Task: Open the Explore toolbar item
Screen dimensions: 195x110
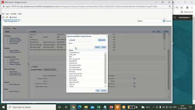Action: tap(13, 17)
